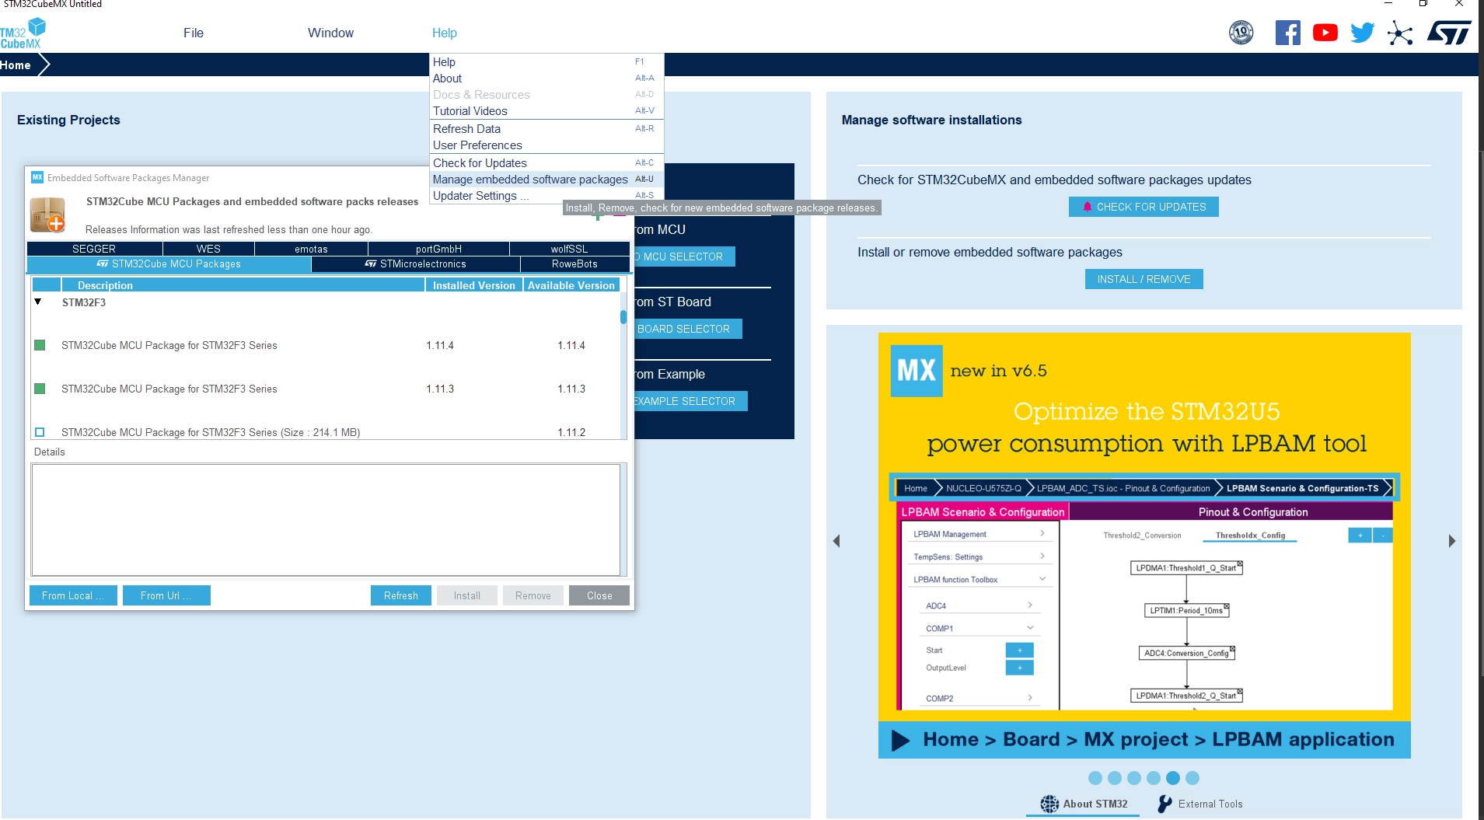1484x820 pixels.
Task: Click the Installed Version column header
Action: tap(474, 285)
